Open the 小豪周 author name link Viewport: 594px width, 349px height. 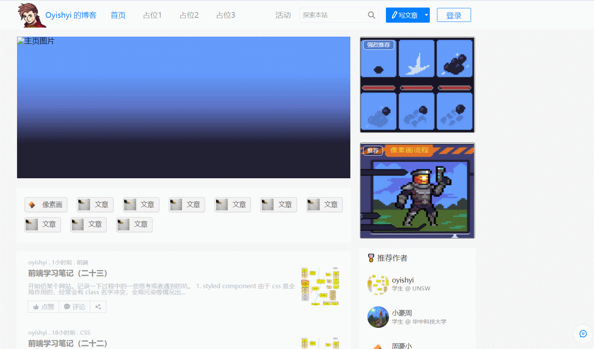point(402,313)
